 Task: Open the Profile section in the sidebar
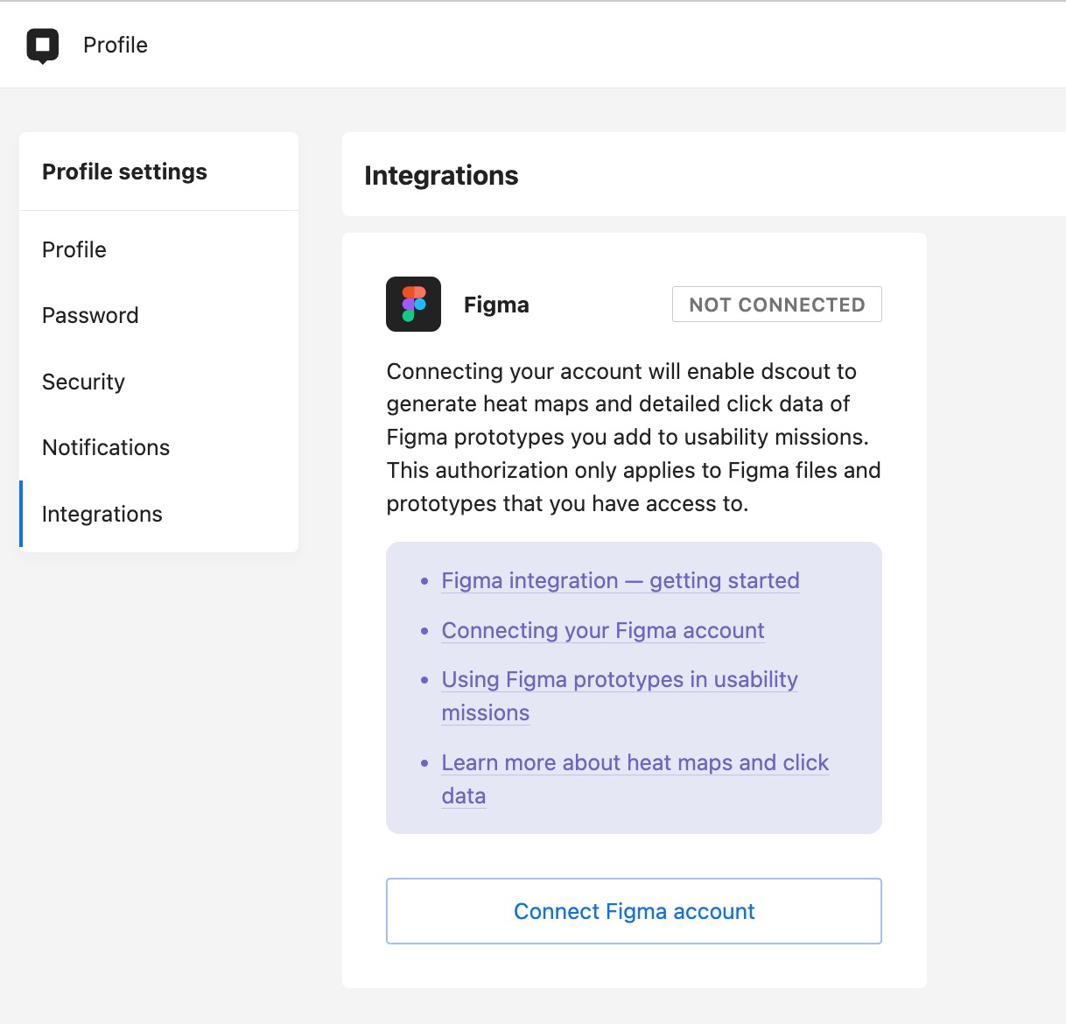74,250
